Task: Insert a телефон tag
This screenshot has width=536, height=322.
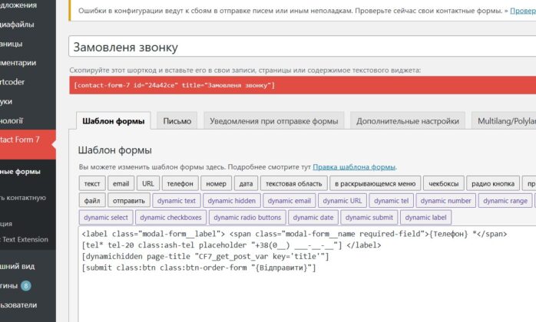Action: pyautogui.click(x=180, y=184)
